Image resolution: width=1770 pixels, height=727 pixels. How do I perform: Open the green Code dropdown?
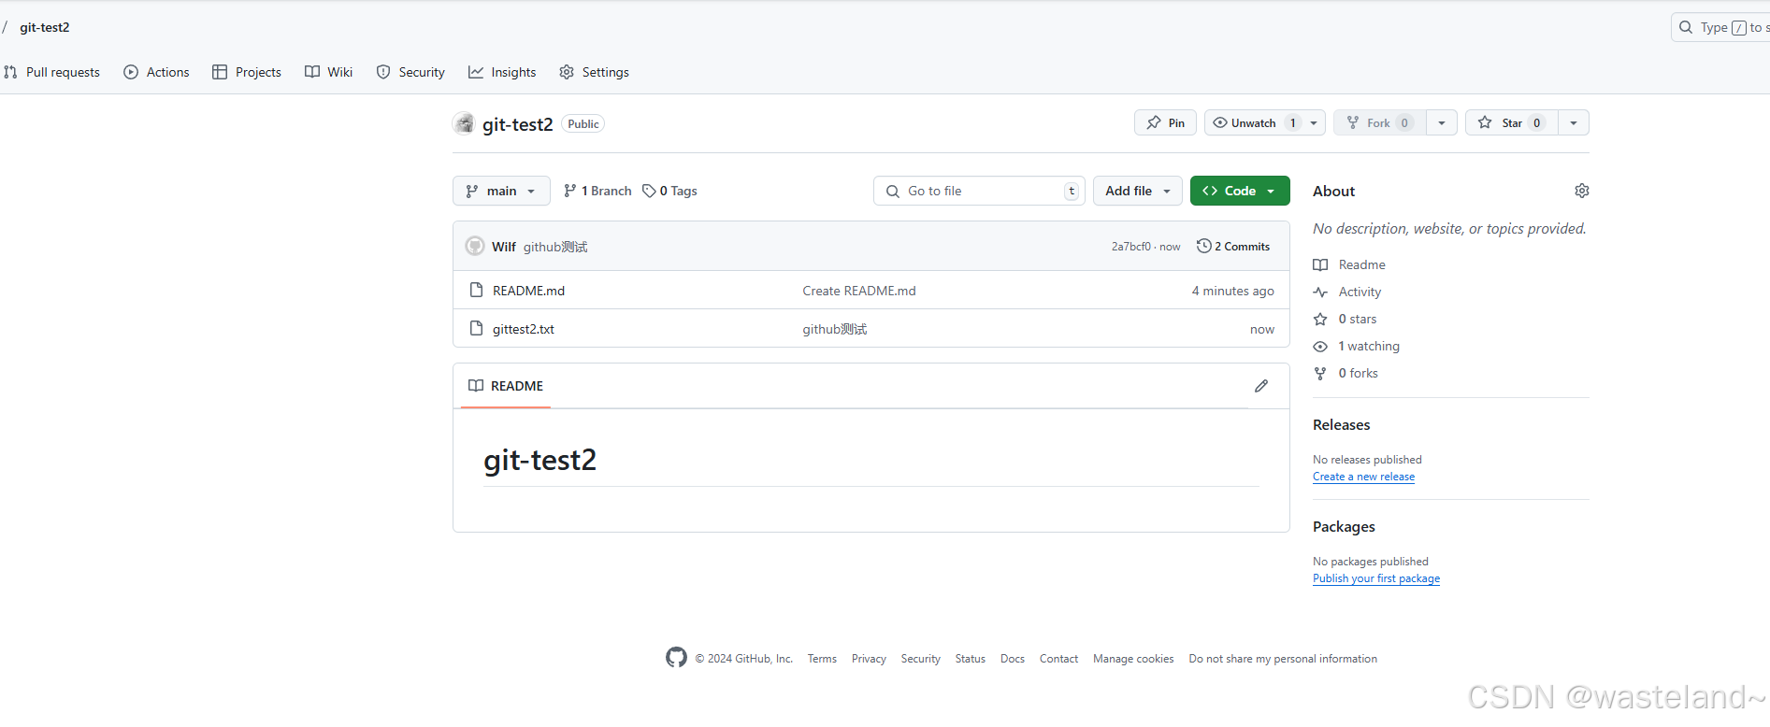(x=1240, y=191)
